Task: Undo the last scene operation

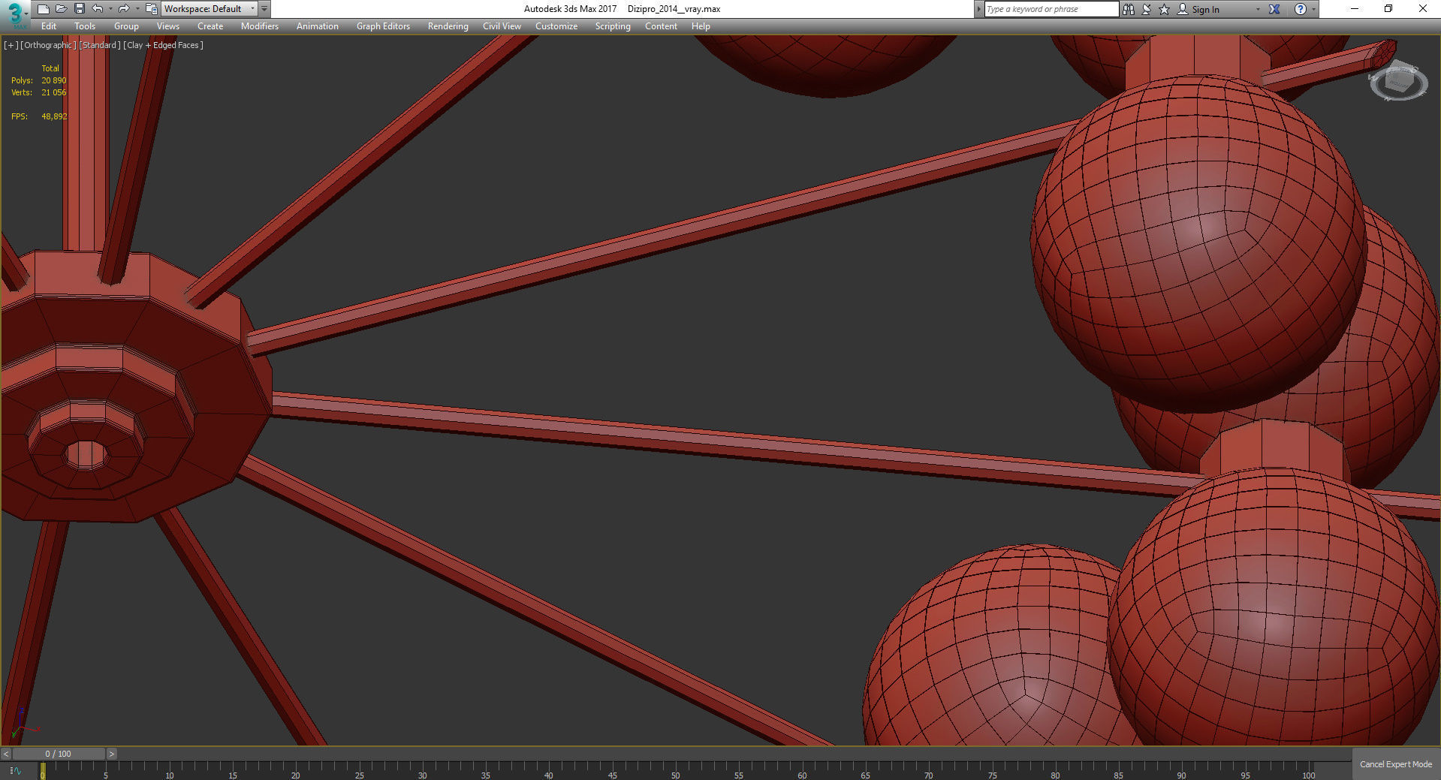Action: click(97, 9)
